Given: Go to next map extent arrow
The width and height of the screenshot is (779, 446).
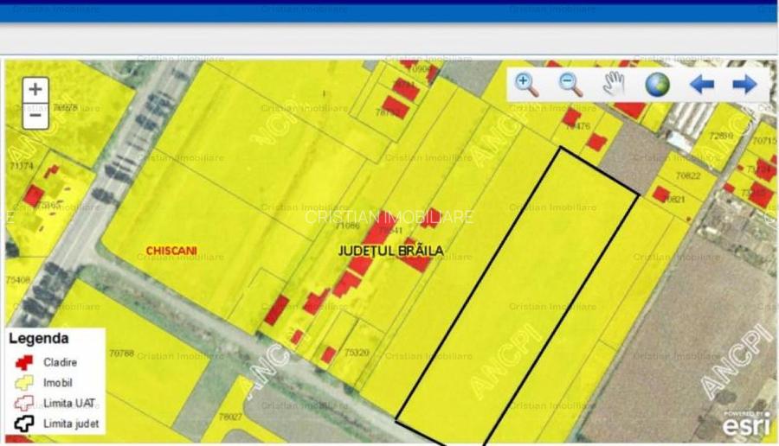Looking at the screenshot, I should tap(744, 84).
